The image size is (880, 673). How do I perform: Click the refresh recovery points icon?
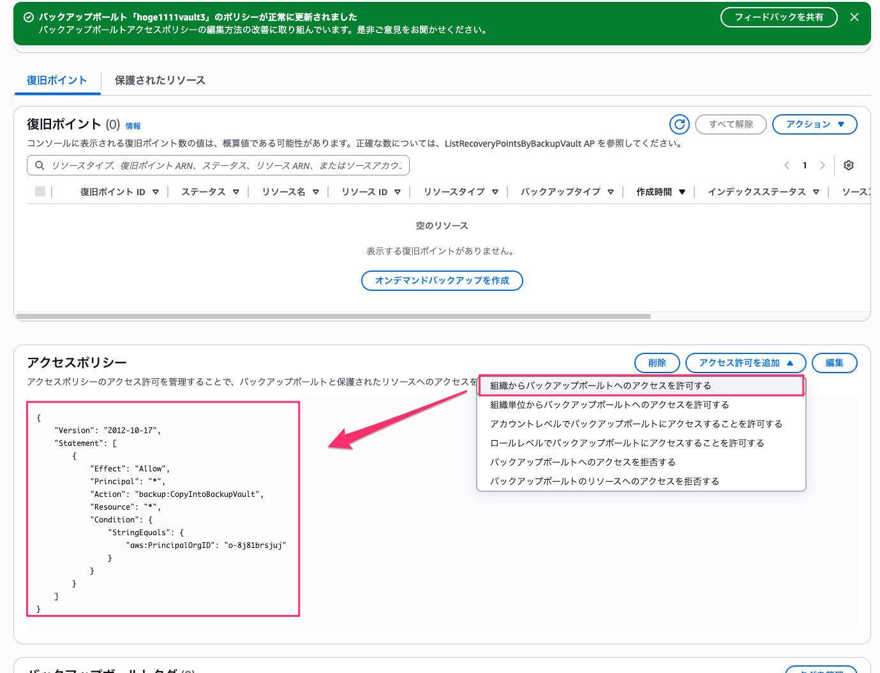tap(680, 124)
